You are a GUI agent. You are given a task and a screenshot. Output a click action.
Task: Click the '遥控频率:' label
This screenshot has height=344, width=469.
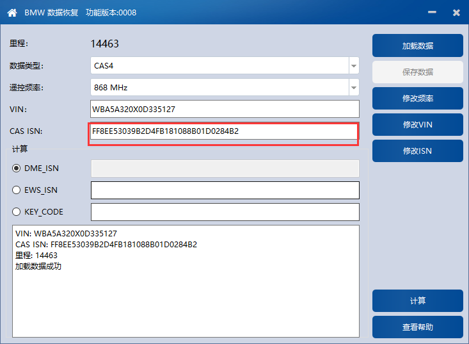pos(26,87)
